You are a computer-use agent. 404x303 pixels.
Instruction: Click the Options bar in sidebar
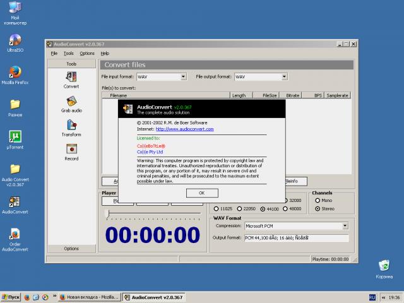tap(71, 249)
